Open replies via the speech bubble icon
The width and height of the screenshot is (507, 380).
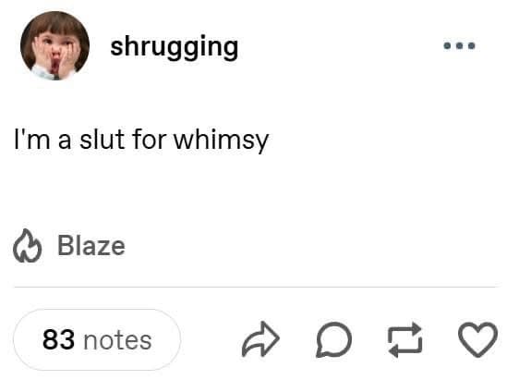(x=333, y=340)
